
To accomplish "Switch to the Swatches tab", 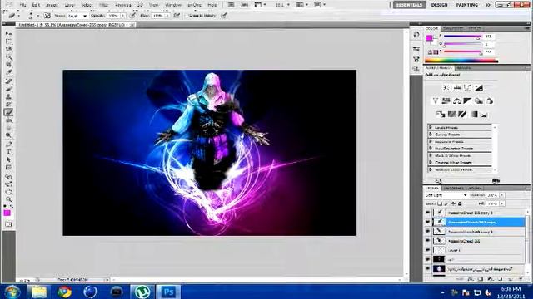I will pos(453,28).
